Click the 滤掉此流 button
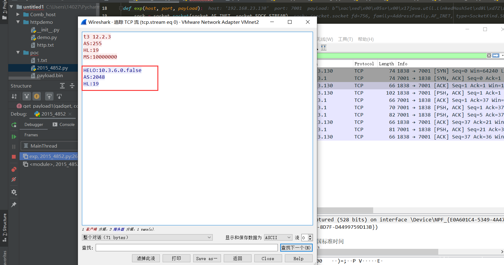Viewport: 504px width, 265px height. pyautogui.click(x=146, y=258)
